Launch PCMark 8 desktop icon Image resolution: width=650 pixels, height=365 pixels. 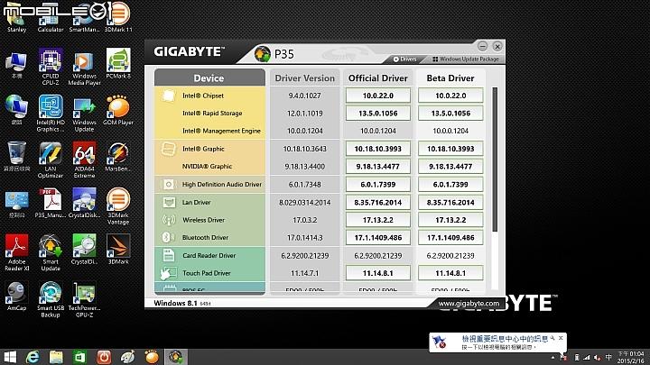118,63
